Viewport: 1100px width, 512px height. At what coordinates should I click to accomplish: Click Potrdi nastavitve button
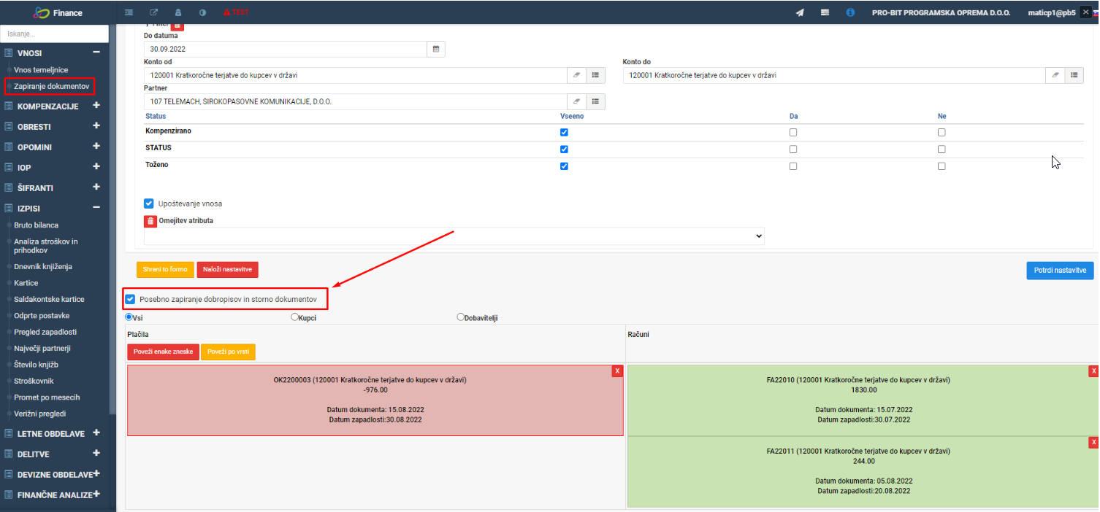pos(1060,271)
